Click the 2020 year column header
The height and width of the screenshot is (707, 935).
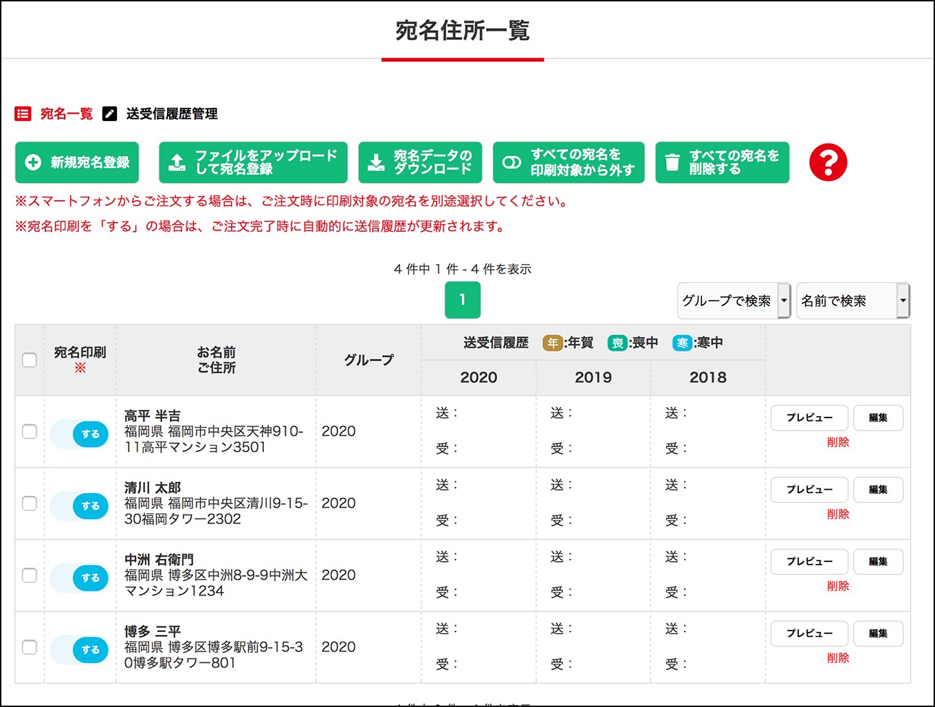pyautogui.click(x=478, y=378)
